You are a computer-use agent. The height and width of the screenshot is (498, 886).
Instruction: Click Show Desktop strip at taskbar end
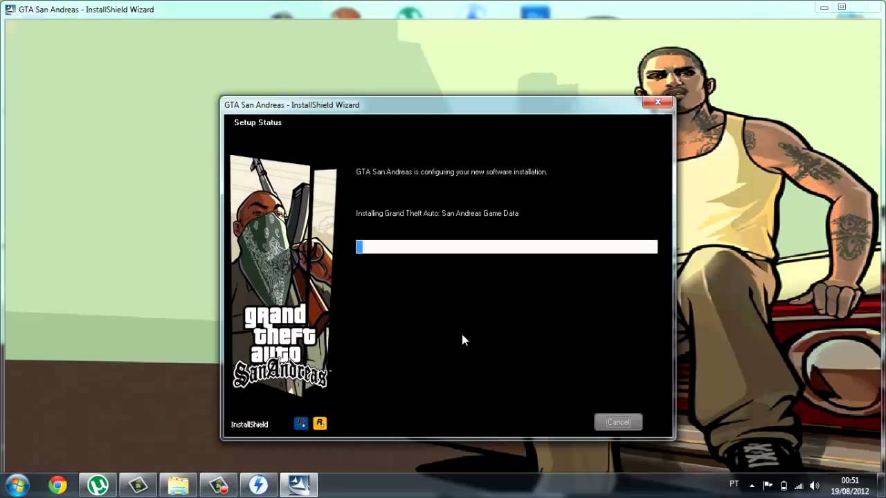coord(880,485)
